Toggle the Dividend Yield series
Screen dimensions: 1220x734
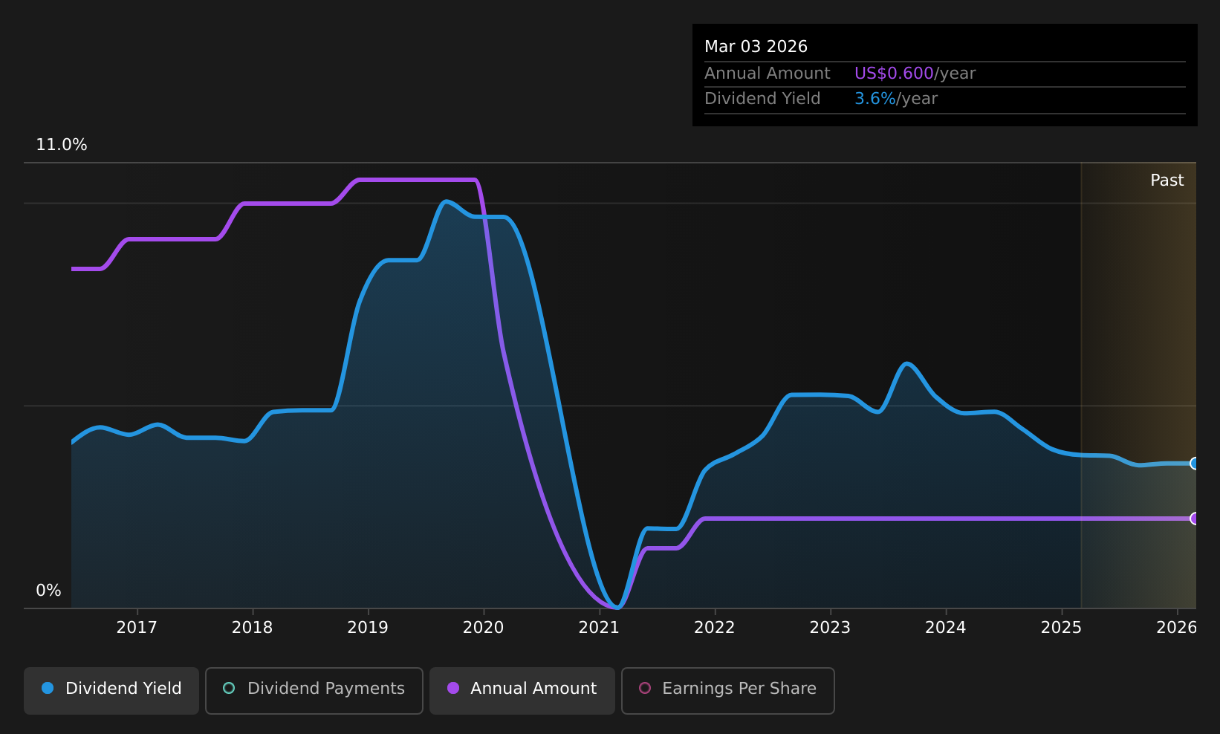point(111,690)
